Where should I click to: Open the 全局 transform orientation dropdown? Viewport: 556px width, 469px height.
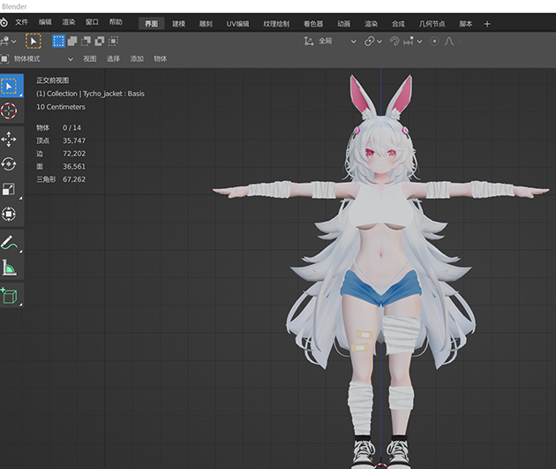(337, 42)
